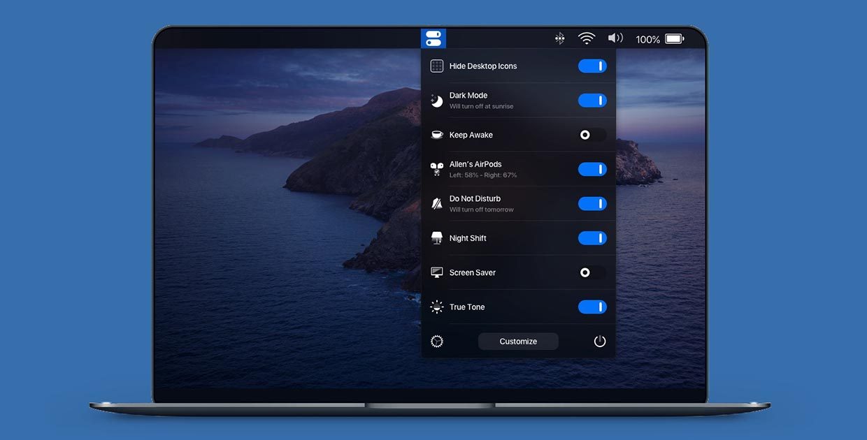
Task: Turn off the Dark Mode toggle
Action: [x=592, y=101]
